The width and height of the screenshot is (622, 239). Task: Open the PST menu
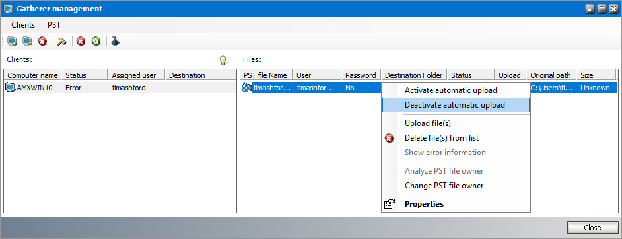click(54, 25)
